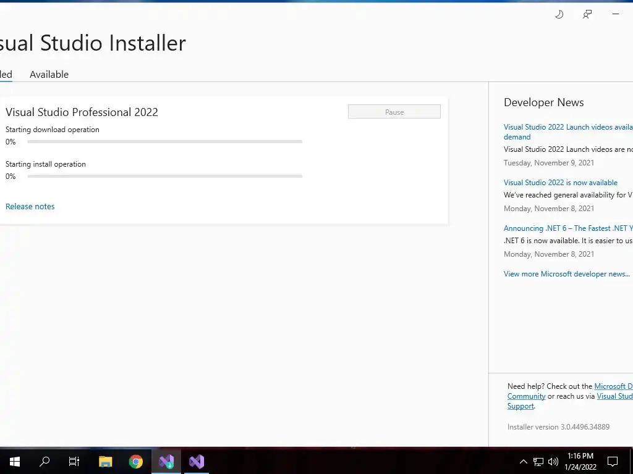Viewport: 633px width, 474px height.
Task: Open the Announcing .NET 6 article link
Action: point(568,228)
